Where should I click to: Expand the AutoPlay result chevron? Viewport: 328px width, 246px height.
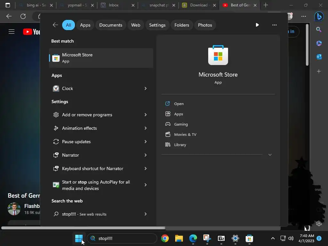point(146,185)
